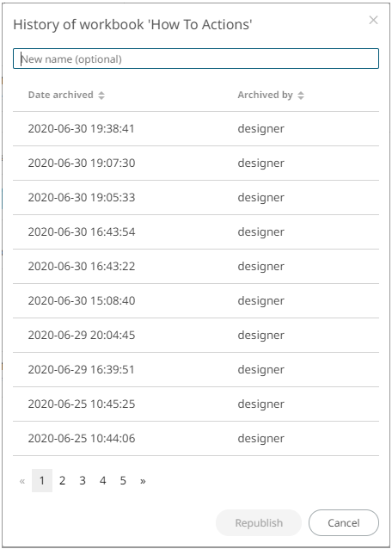Click the Republish button
Viewport: 392px width, 549px height.
[259, 522]
